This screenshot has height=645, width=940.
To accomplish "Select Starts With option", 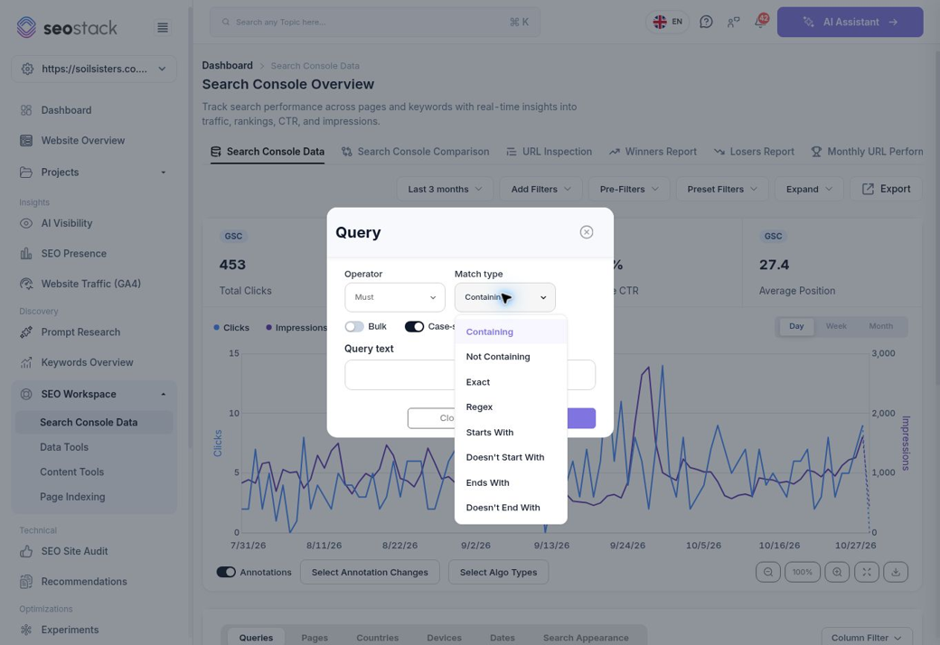I will (511, 432).
